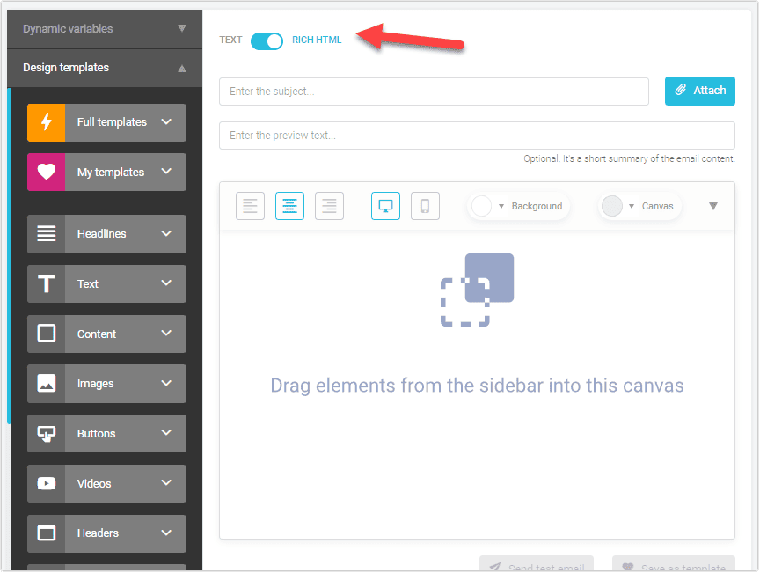Image resolution: width=760 pixels, height=573 pixels.
Task: Focus the subject input field
Action: pyautogui.click(x=434, y=92)
